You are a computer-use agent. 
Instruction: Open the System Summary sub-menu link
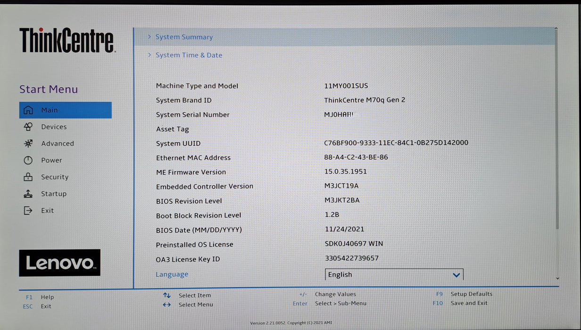tap(184, 37)
